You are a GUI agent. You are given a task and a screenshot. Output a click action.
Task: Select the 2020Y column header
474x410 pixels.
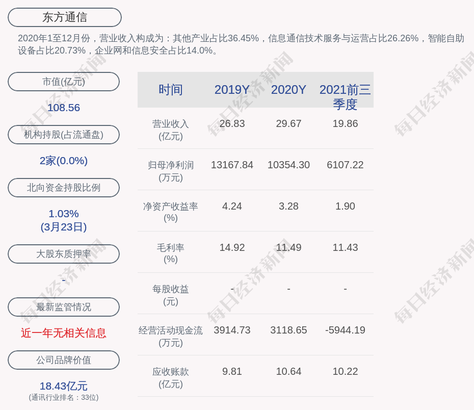point(288,90)
